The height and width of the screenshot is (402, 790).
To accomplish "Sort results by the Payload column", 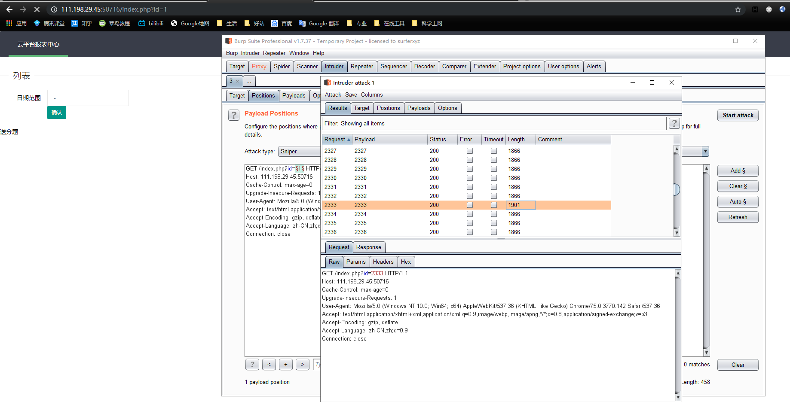I will pos(389,139).
